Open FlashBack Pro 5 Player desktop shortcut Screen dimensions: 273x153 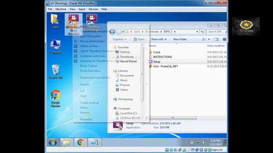coord(92,23)
